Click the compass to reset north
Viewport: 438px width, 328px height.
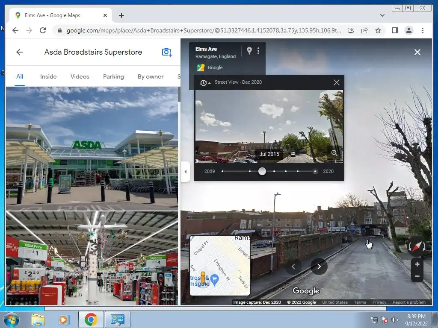(416, 246)
